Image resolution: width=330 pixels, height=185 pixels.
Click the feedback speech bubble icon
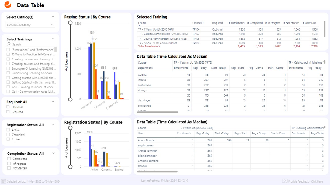[x=284, y=181]
